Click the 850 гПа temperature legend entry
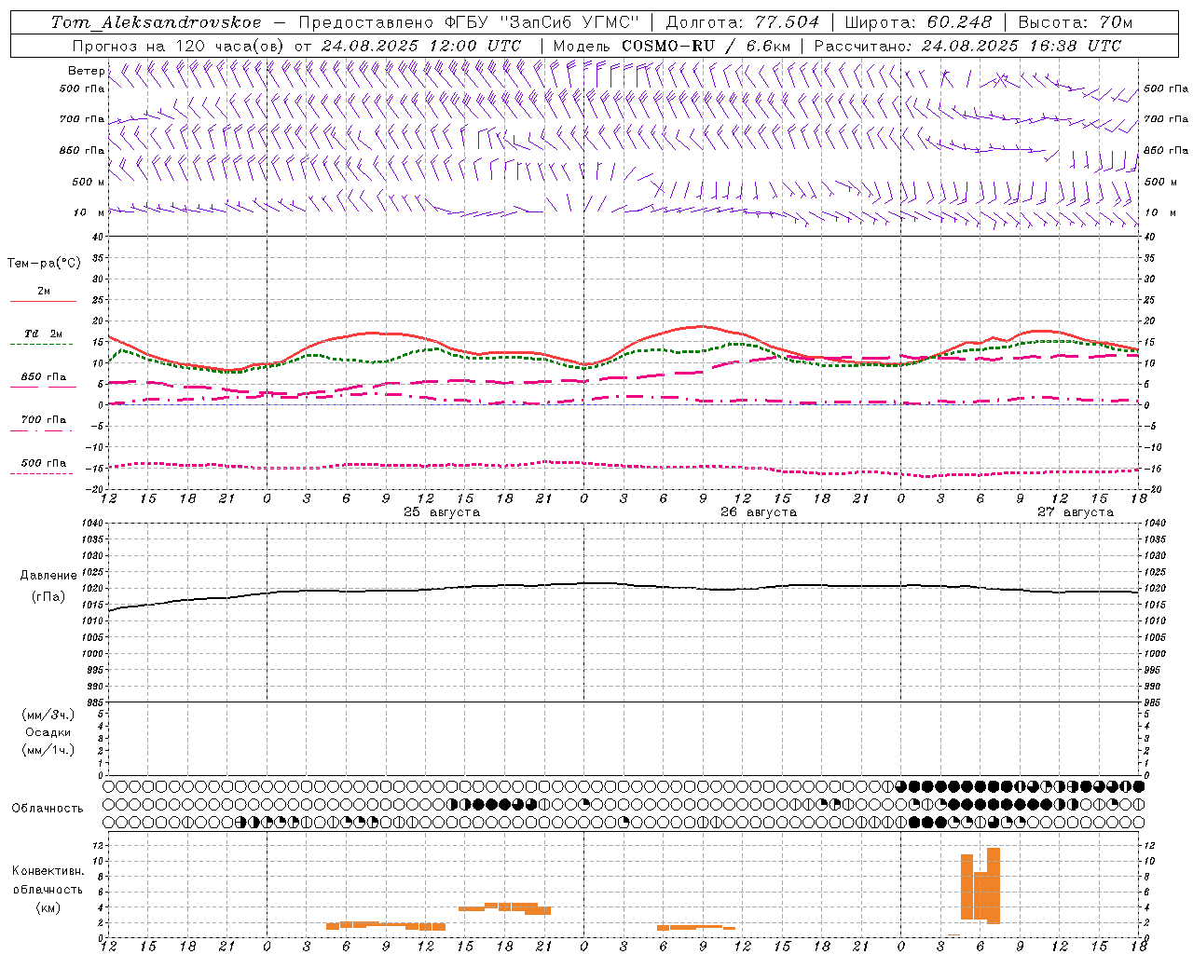 pos(43,382)
